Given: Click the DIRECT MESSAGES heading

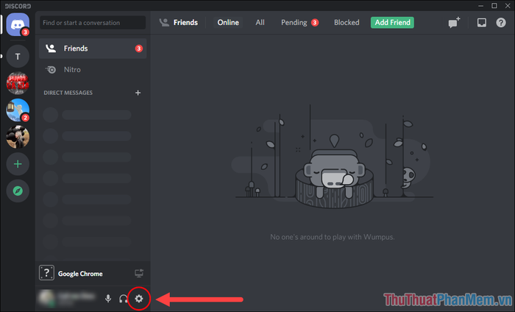Looking at the screenshot, I should [68, 93].
